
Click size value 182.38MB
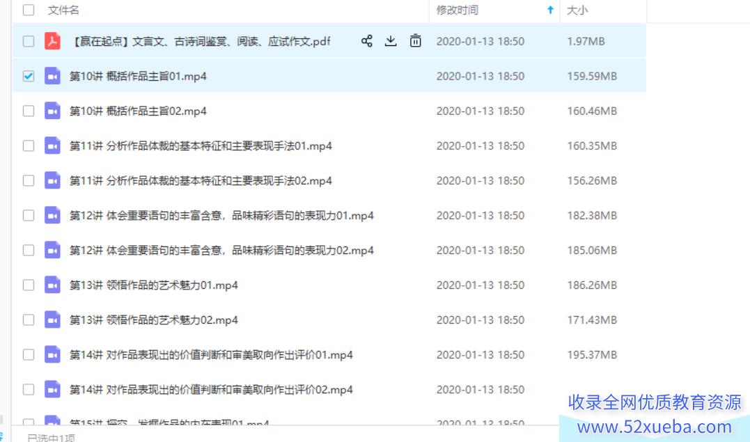pyautogui.click(x=592, y=216)
